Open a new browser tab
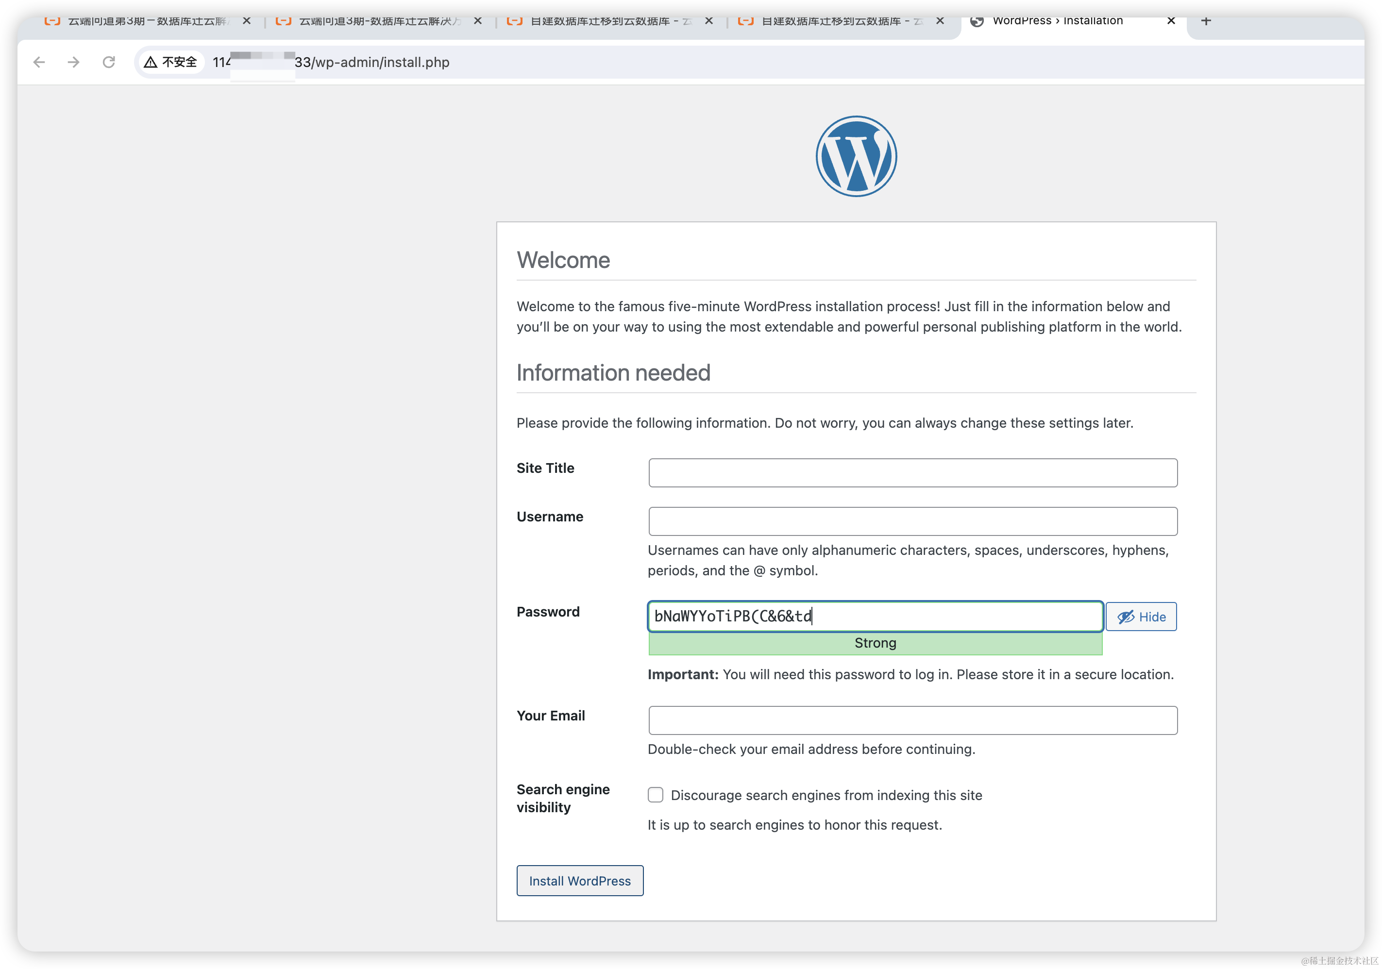Image resolution: width=1382 pixels, height=969 pixels. pyautogui.click(x=1206, y=21)
